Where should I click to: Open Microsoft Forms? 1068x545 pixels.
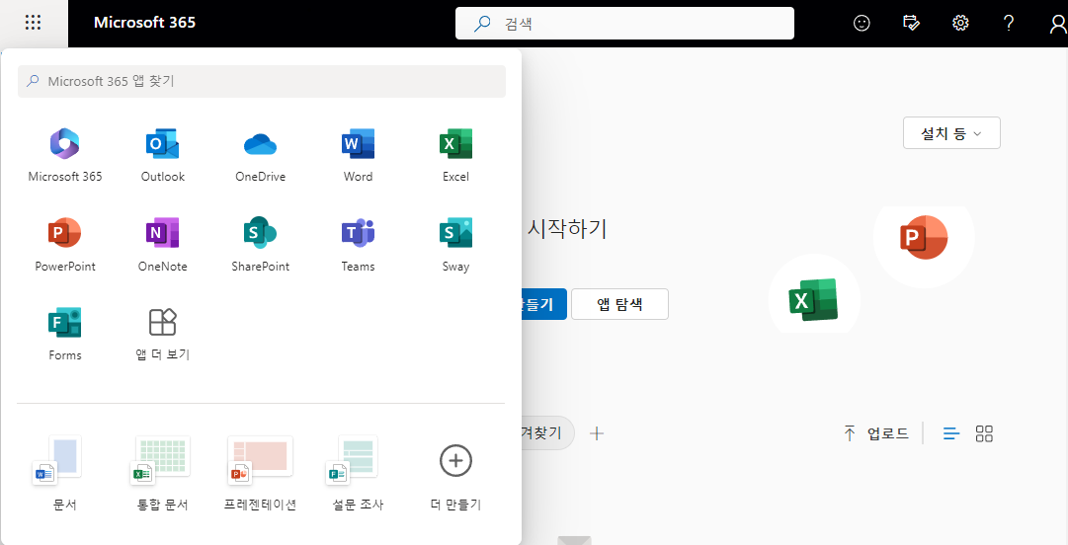[65, 333]
